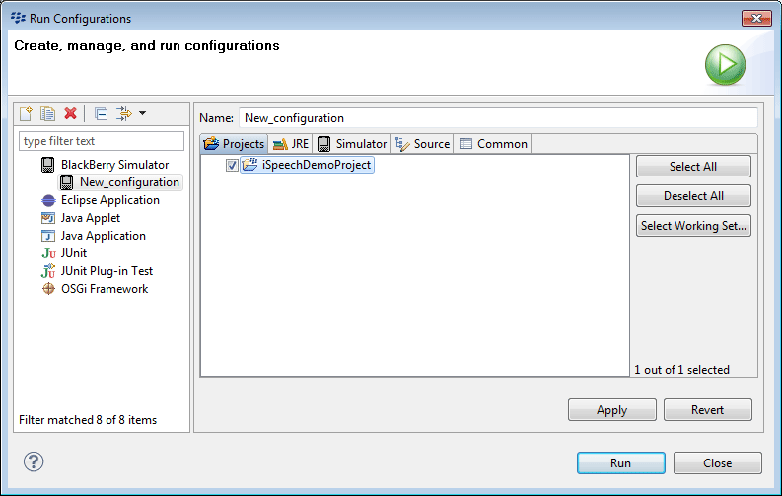
Task: Click the Apply button
Action: pos(611,410)
